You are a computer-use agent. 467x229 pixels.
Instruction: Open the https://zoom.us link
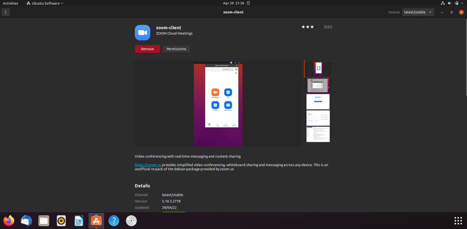tap(148, 165)
